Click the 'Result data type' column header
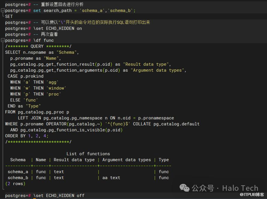 click(74, 160)
